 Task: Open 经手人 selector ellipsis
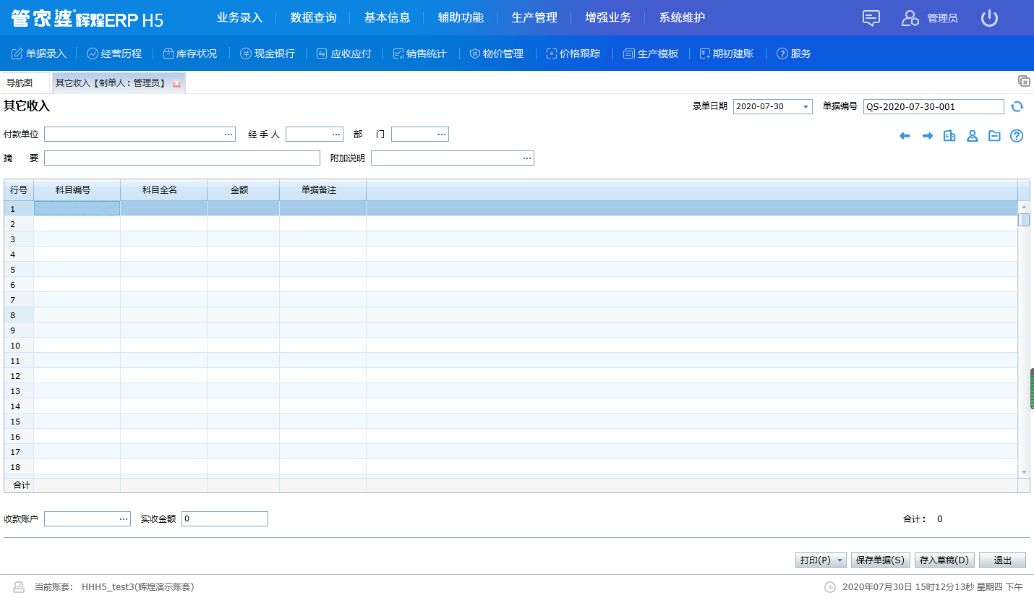coord(336,134)
